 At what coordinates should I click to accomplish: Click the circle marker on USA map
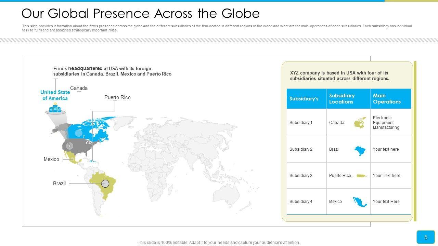click(x=69, y=146)
